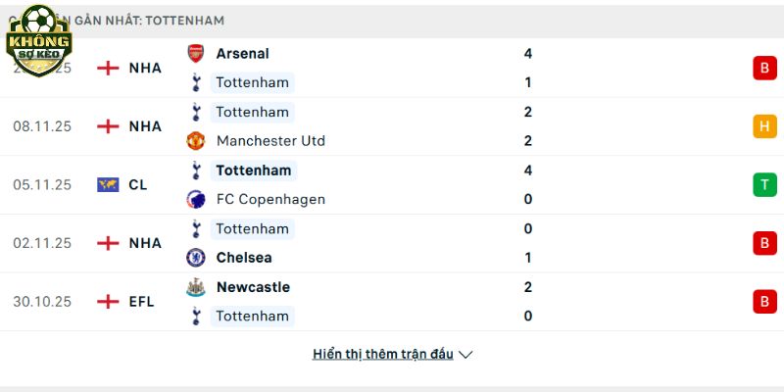Click the Chelsea club crest icon

coord(196,258)
